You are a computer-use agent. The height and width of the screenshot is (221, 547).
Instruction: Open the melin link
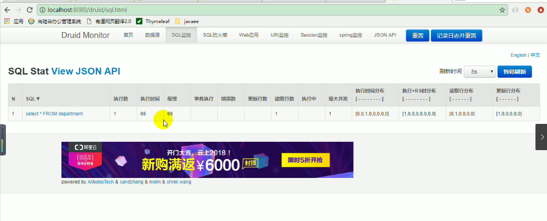(x=155, y=182)
